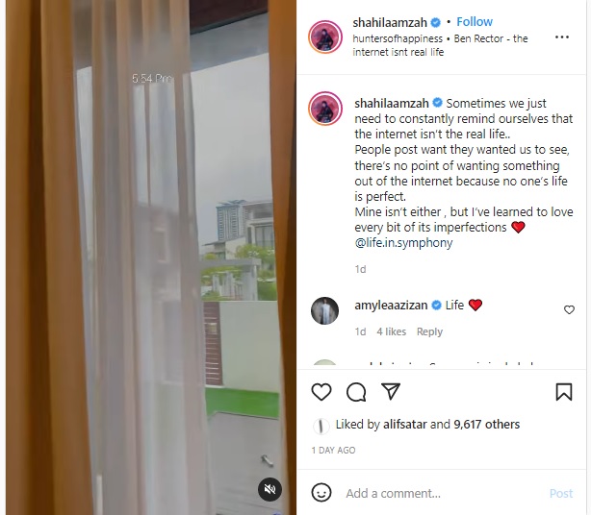Image resolution: width=591 pixels, height=515 pixels.
Task: Visit the amyleaazizan profile
Action: [391, 306]
